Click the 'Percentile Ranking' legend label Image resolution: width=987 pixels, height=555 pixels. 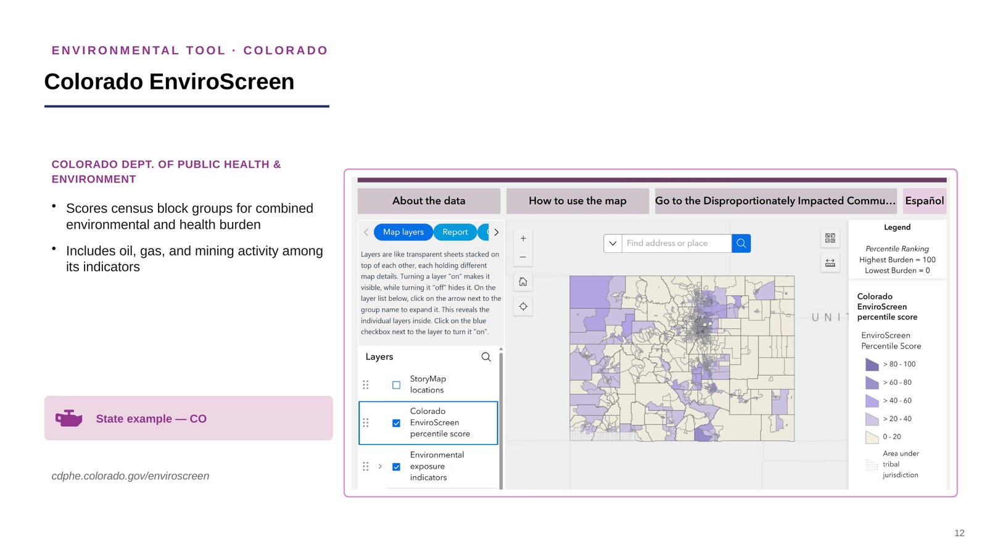click(897, 249)
